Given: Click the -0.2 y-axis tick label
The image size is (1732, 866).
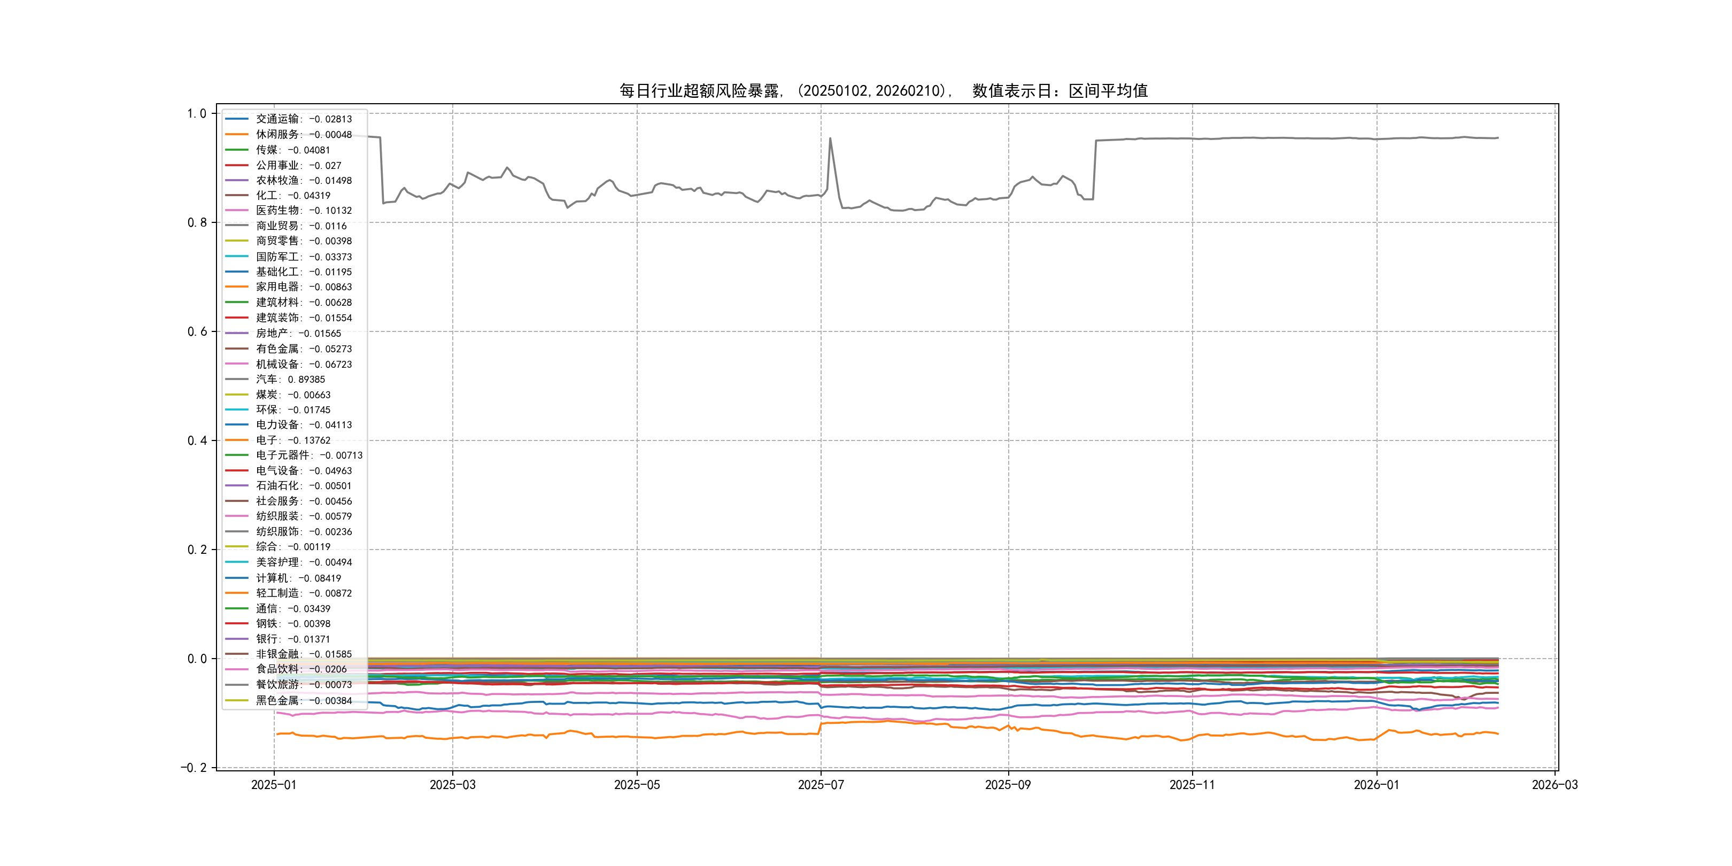Looking at the screenshot, I should [194, 768].
